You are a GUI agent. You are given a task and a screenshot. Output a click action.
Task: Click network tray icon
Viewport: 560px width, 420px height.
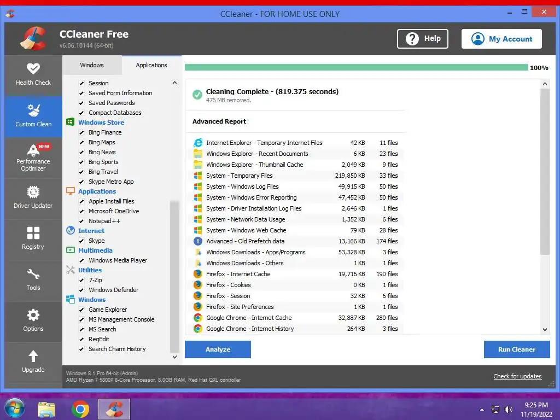coord(495,410)
